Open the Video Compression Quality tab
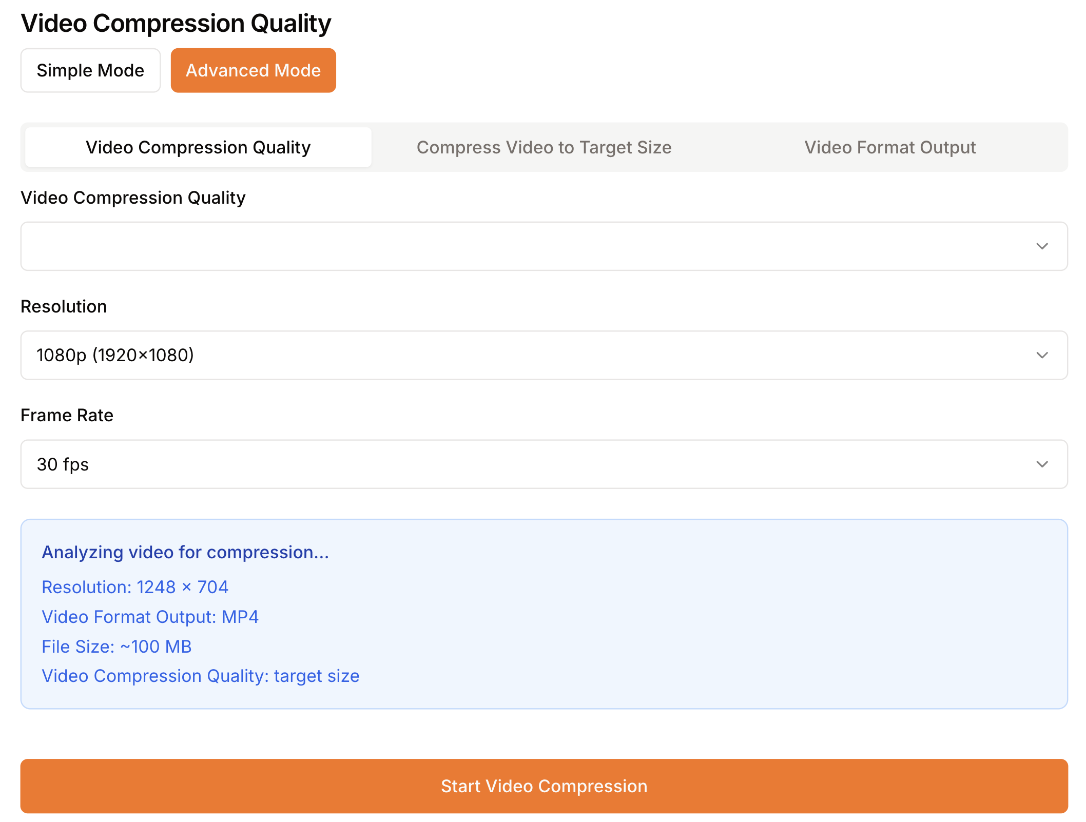This screenshot has height=822, width=1086. [197, 147]
